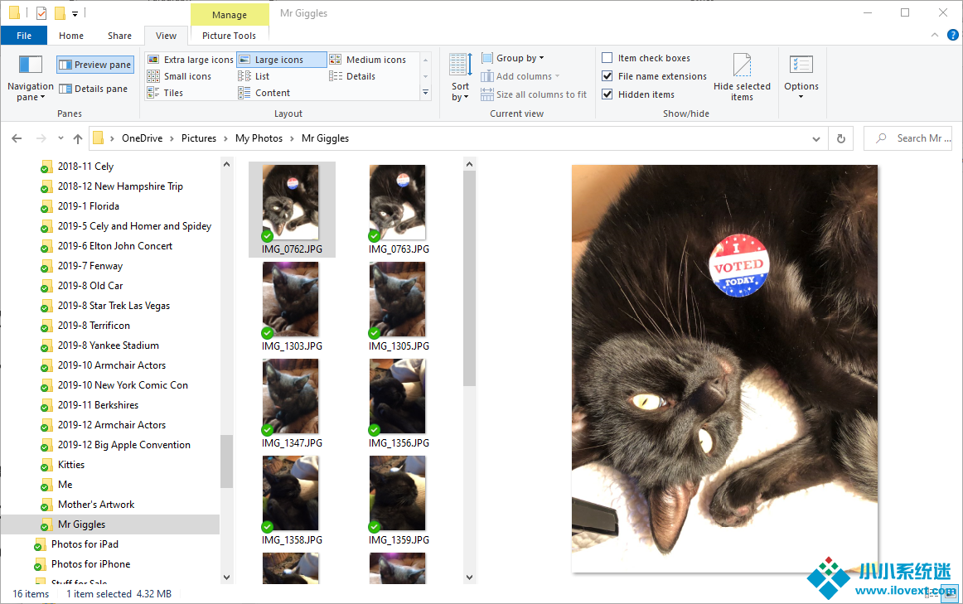Select the IMG_1305.JPG thumbnail

click(399, 307)
